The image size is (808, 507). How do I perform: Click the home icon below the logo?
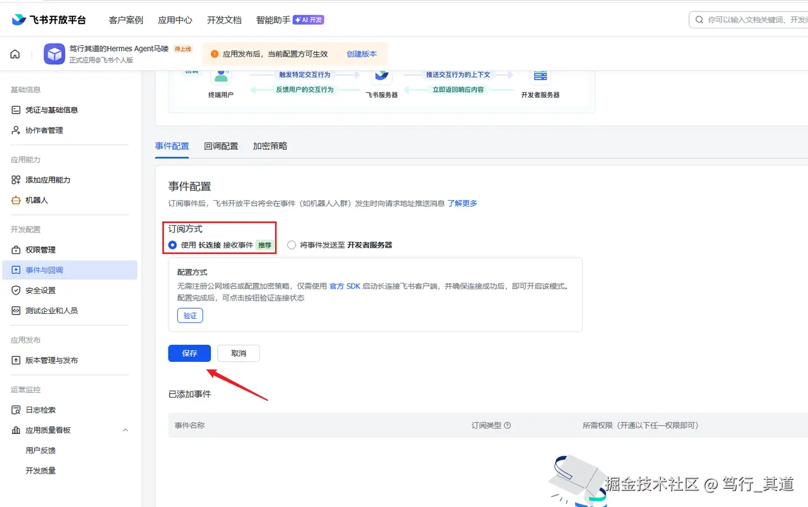click(15, 54)
